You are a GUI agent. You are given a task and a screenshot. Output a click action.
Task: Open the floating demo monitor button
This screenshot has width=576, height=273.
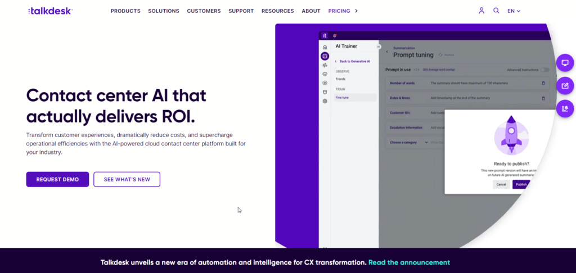pyautogui.click(x=565, y=63)
